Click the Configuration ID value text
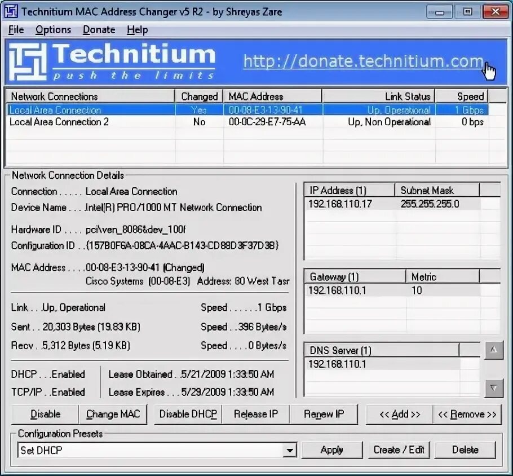The image size is (513, 476). (182, 245)
